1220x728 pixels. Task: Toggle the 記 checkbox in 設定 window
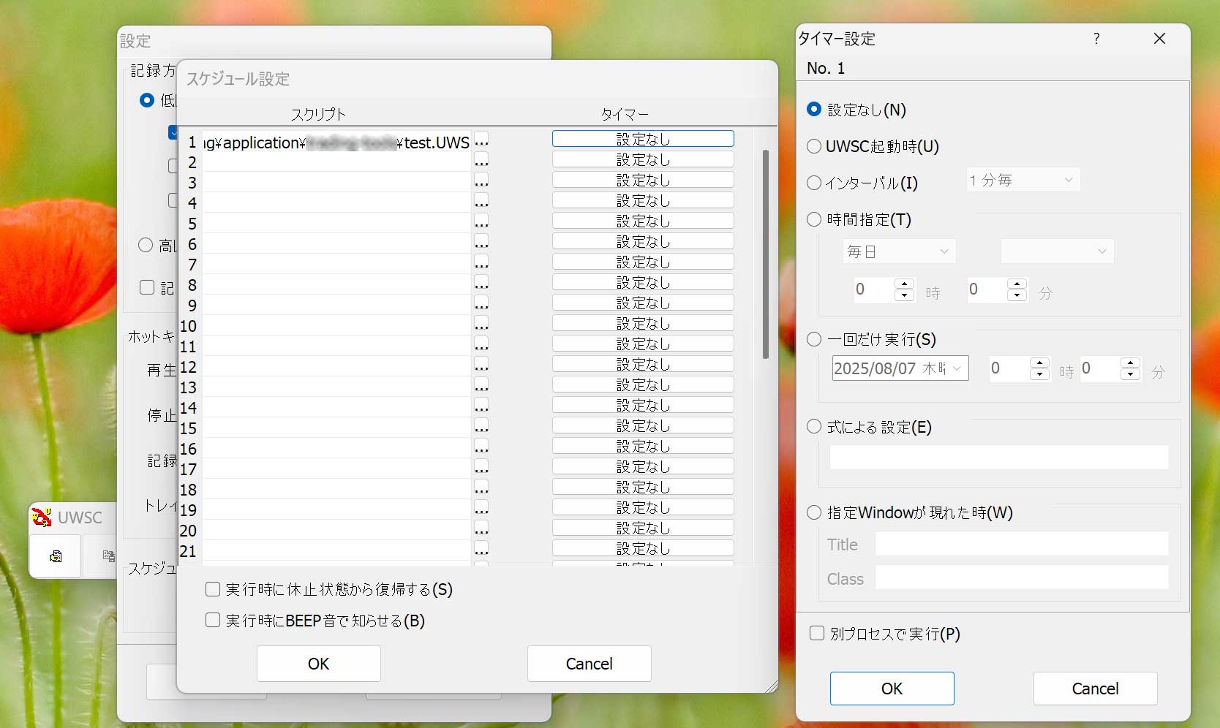[147, 287]
